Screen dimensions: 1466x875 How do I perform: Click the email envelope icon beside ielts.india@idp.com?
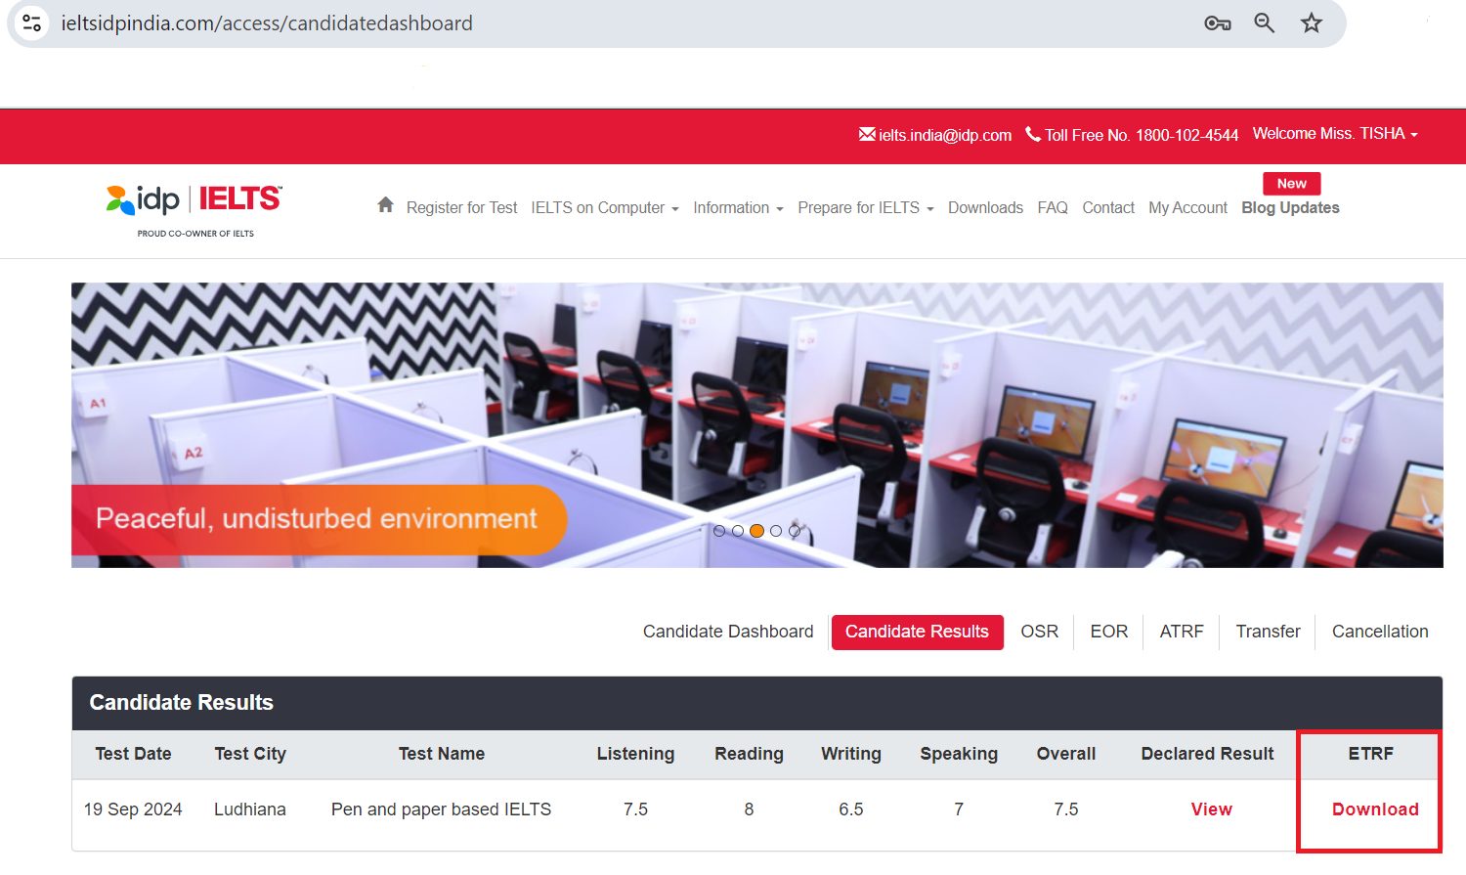(x=866, y=135)
